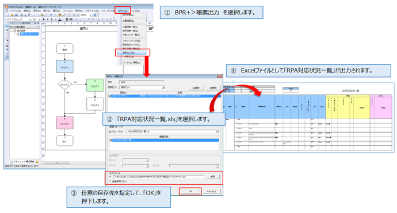Select 基本図表 in the document tree
Viewport: 397px width, 213px height.
click(x=21, y=30)
